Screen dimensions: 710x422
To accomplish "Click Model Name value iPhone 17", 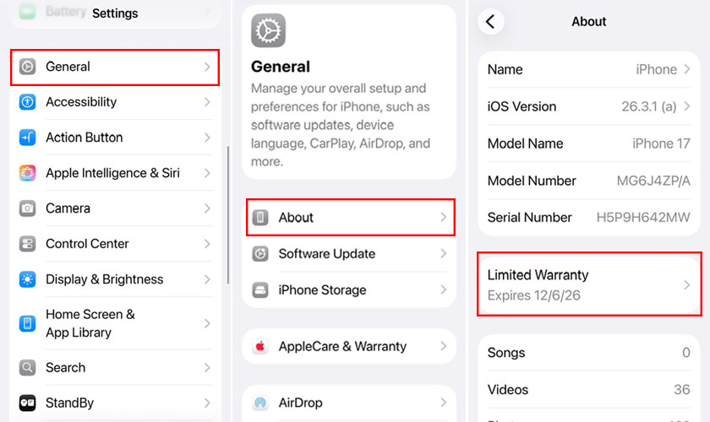I will [661, 143].
